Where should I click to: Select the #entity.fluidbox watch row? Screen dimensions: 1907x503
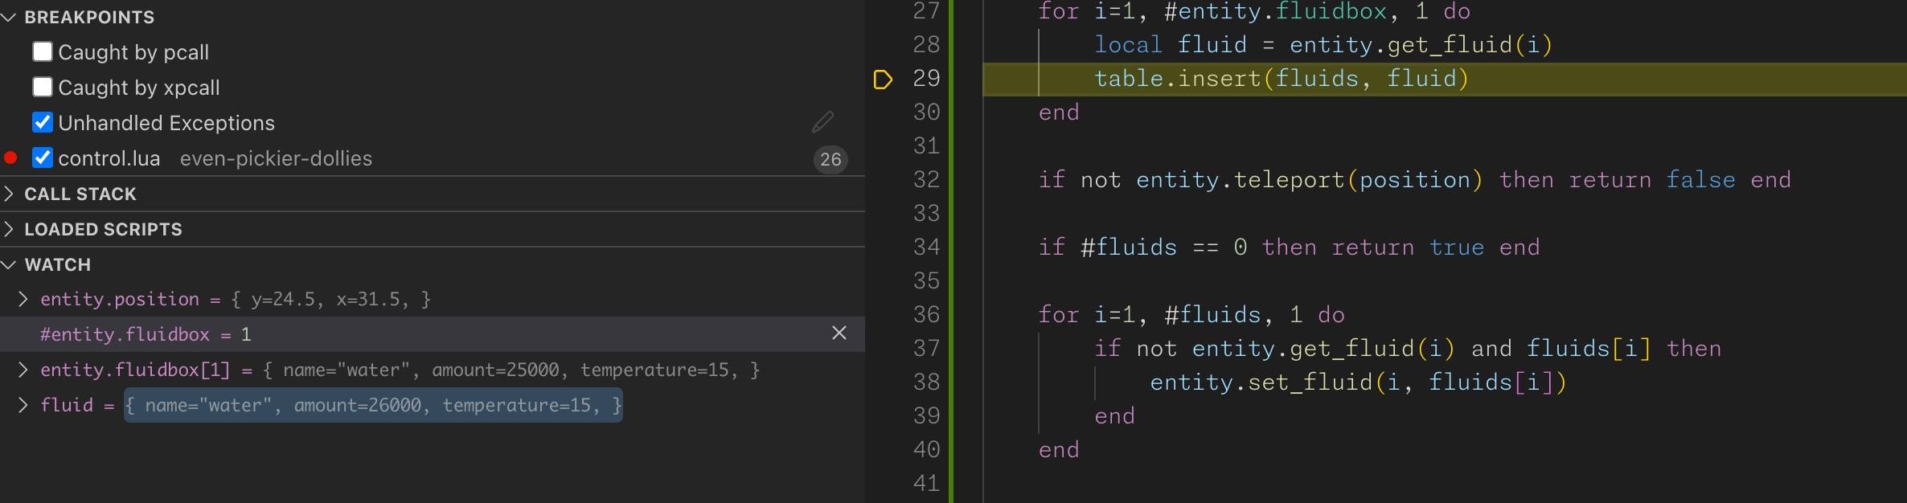coord(402,334)
